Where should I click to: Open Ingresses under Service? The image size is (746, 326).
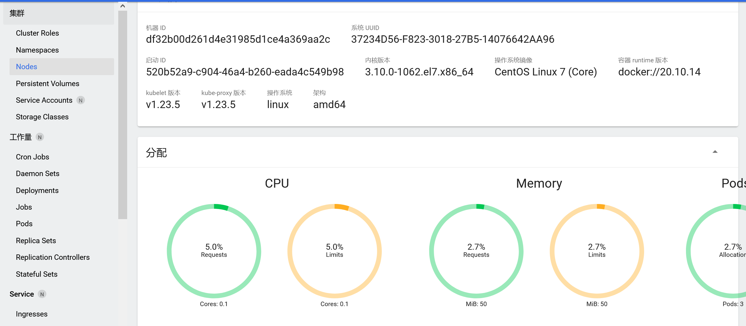pos(31,314)
